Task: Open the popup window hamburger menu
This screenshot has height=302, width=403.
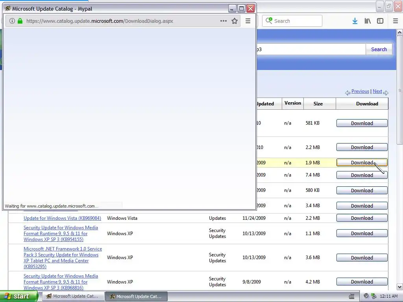Action: coord(248,21)
